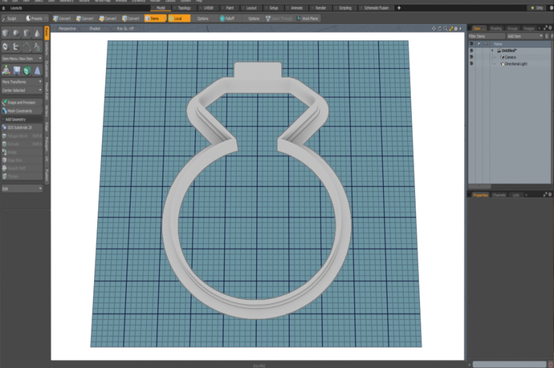This screenshot has height=368, width=554.
Task: Select the Torus primitive tool
Action: click(6, 47)
